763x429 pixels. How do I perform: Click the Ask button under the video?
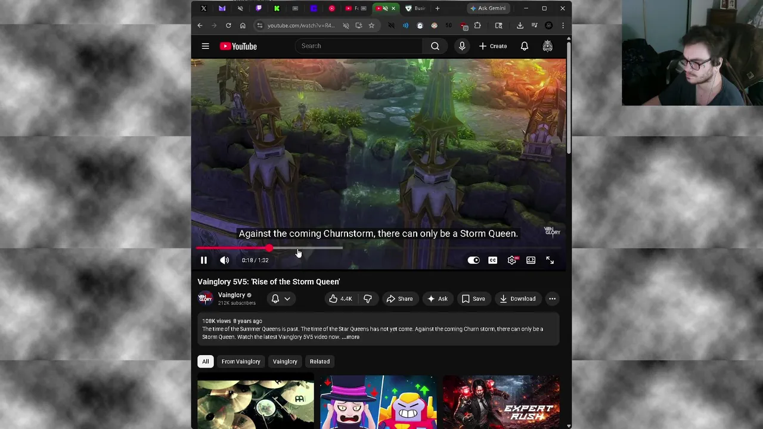[438, 299]
